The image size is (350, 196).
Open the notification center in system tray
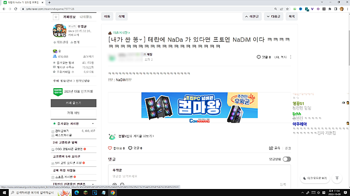[x=345, y=193]
